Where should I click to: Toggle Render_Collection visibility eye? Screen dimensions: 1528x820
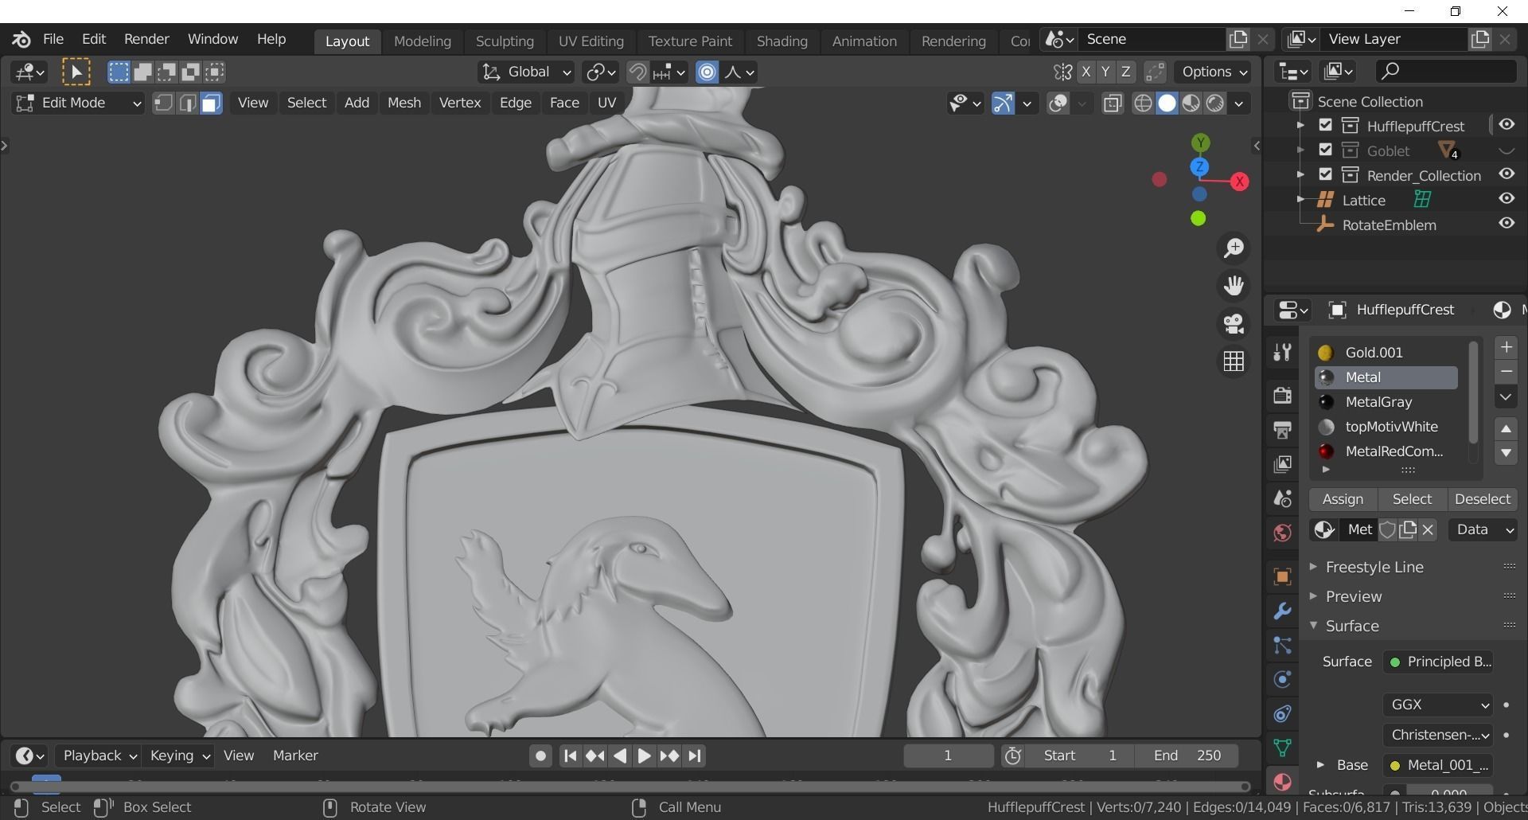(1506, 174)
